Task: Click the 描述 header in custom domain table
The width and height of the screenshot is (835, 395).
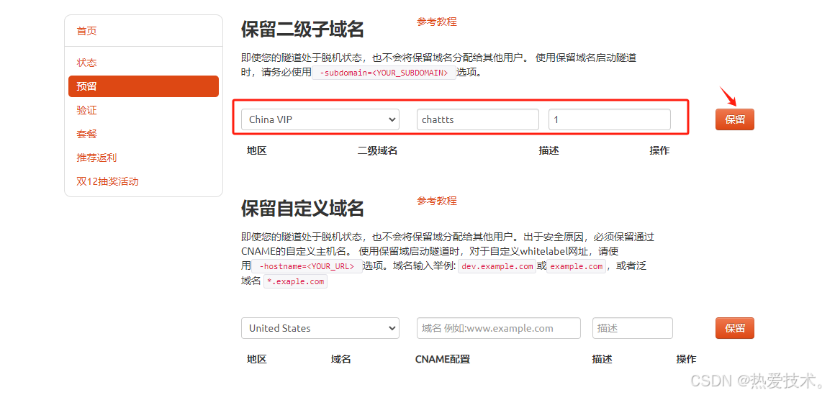Action: click(602, 359)
